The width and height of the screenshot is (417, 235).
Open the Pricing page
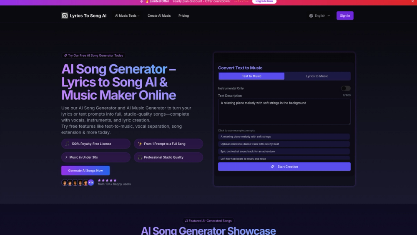(x=183, y=16)
